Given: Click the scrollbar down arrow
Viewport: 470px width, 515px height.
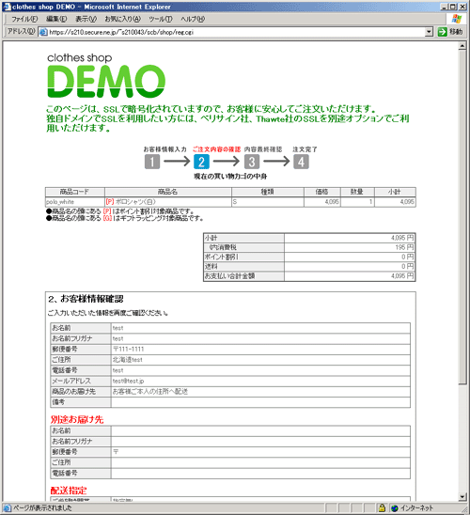Looking at the screenshot, I should coord(462,497).
